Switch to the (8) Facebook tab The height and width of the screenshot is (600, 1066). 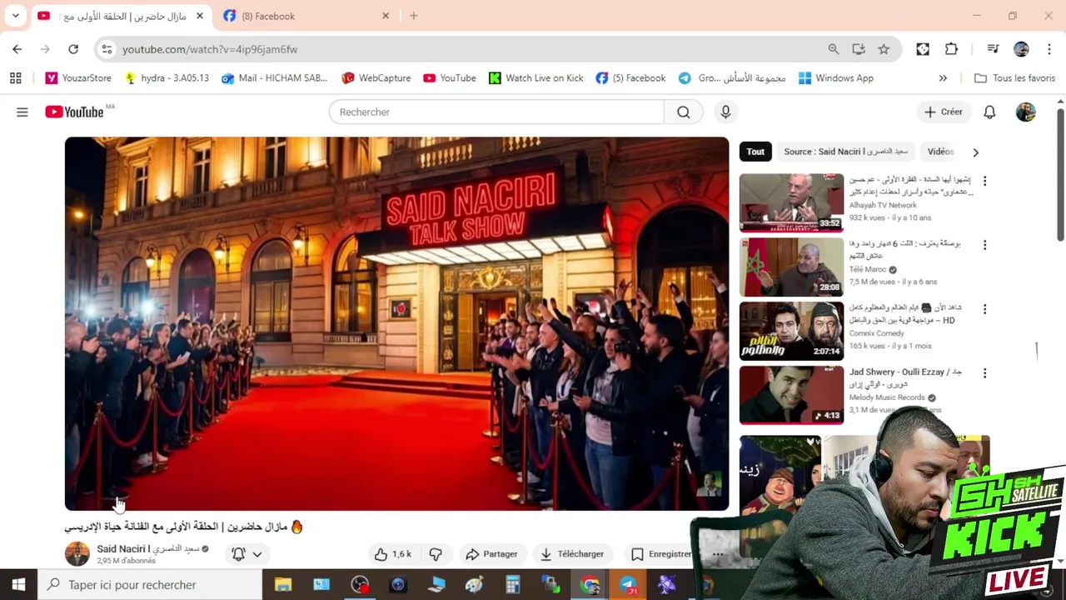tap(305, 16)
